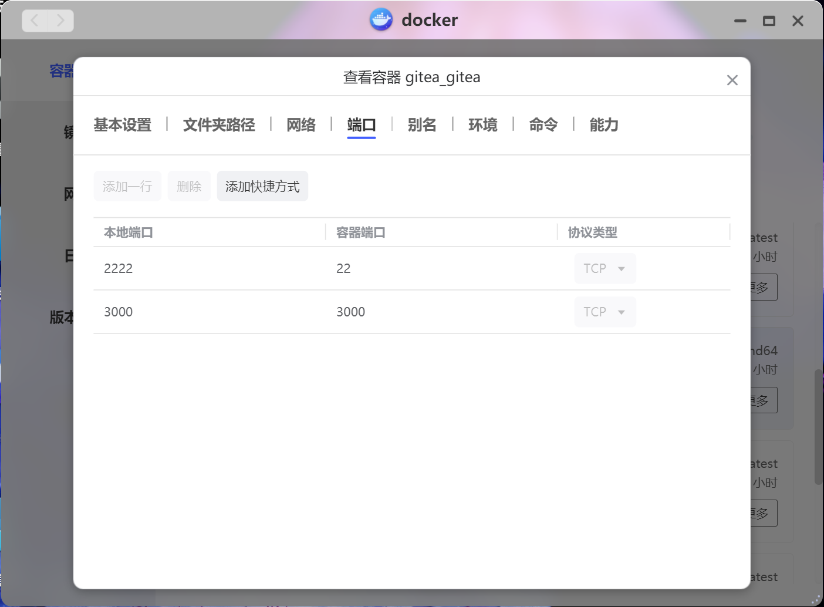Minimize the docker window

coord(740,21)
